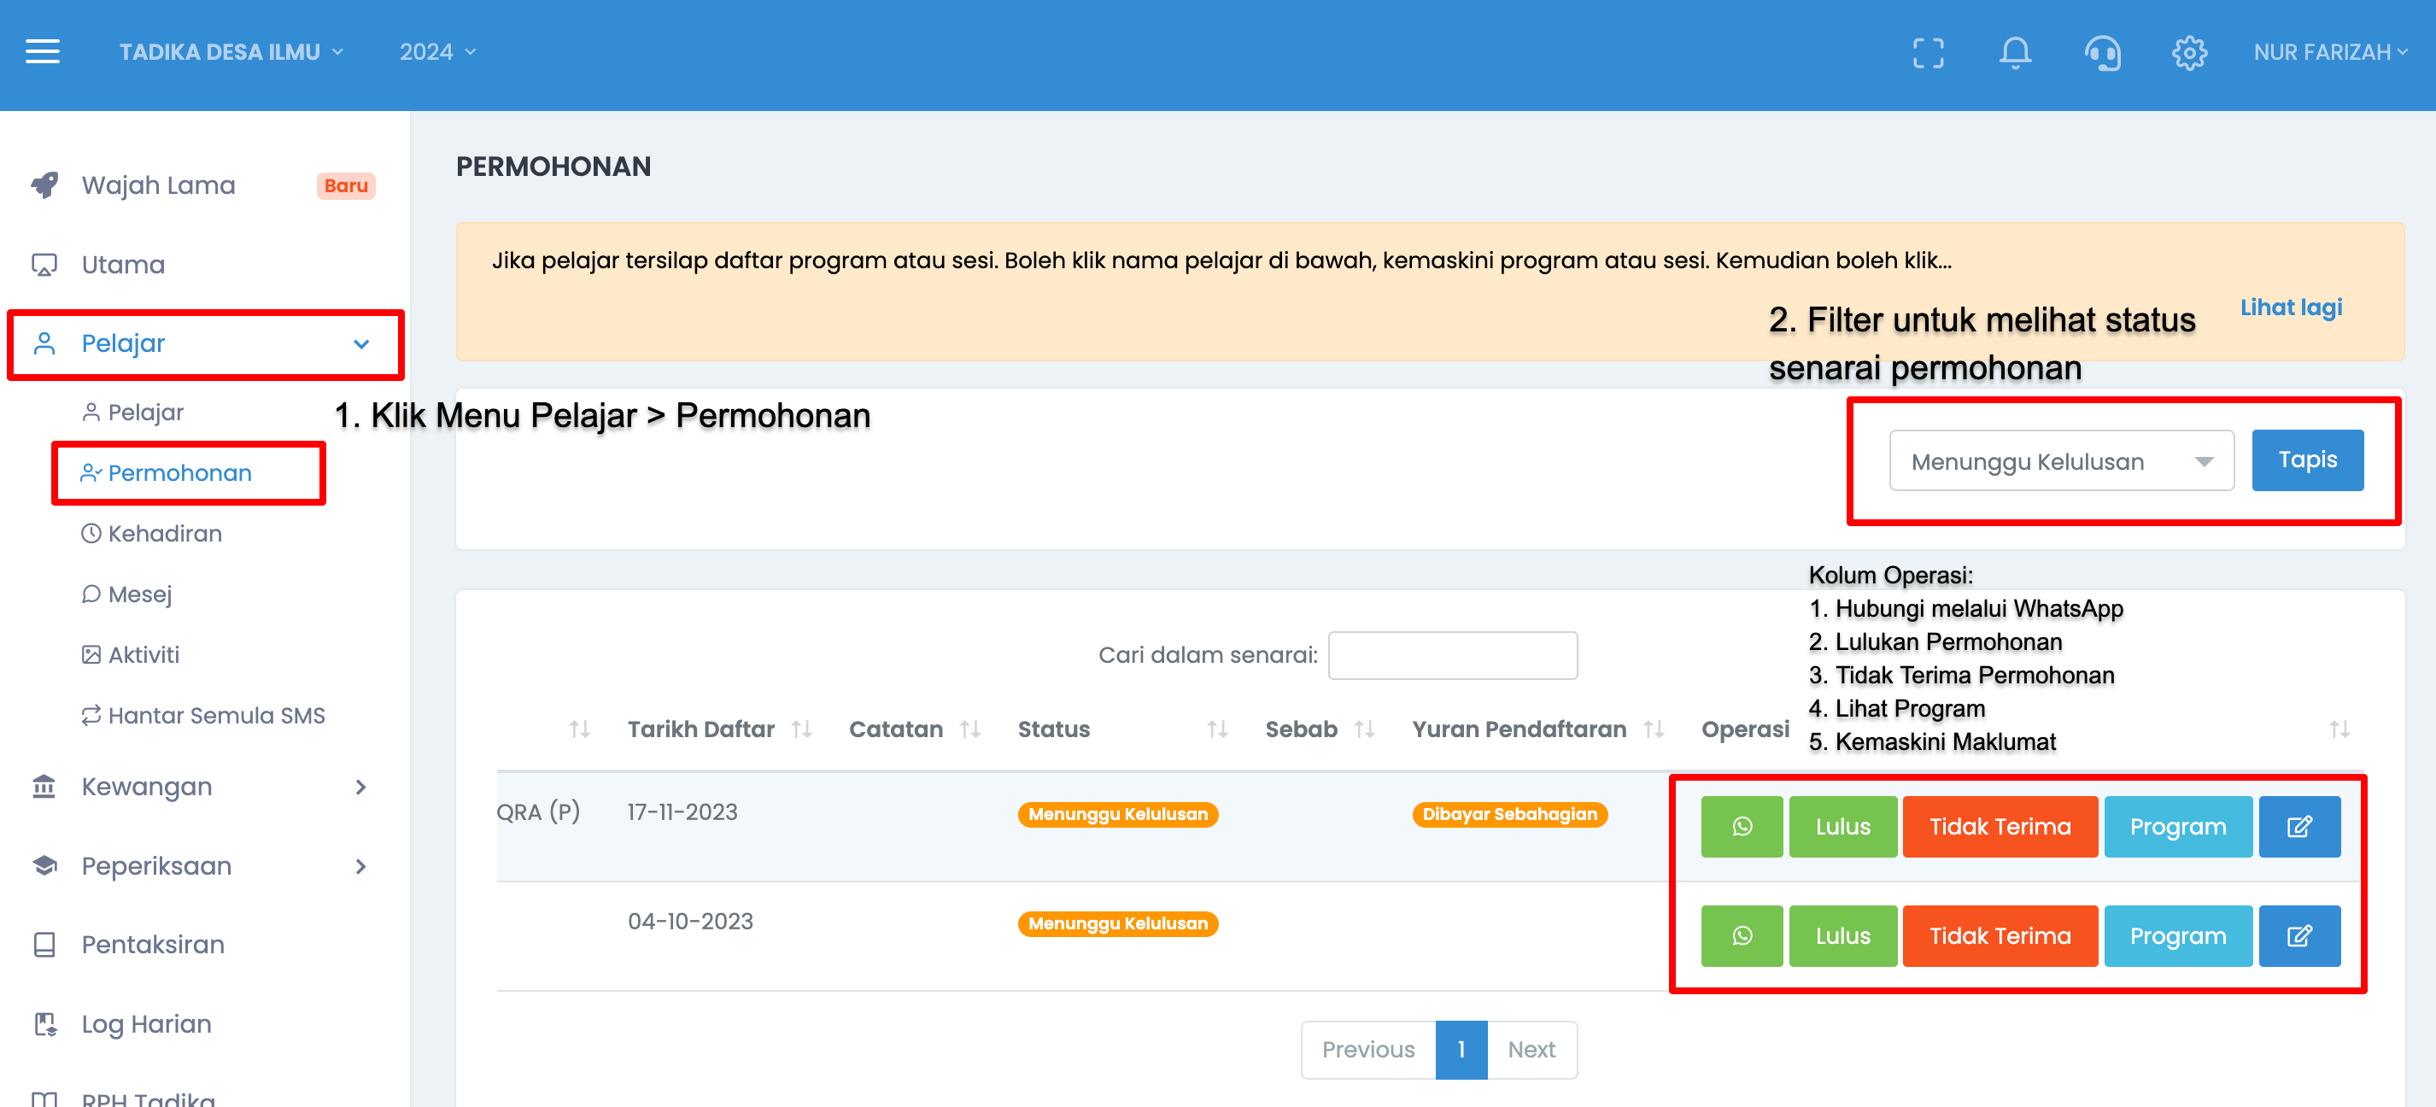Click the log icon beside Log Harian
The height and width of the screenshot is (1107, 2436).
44,1024
